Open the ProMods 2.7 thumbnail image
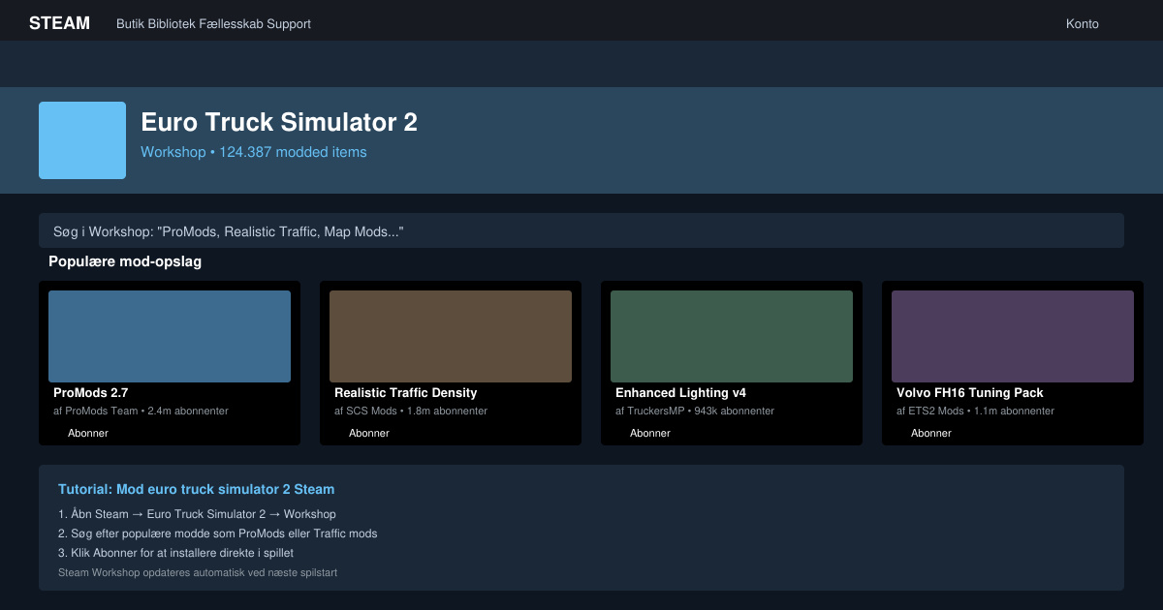 point(170,336)
